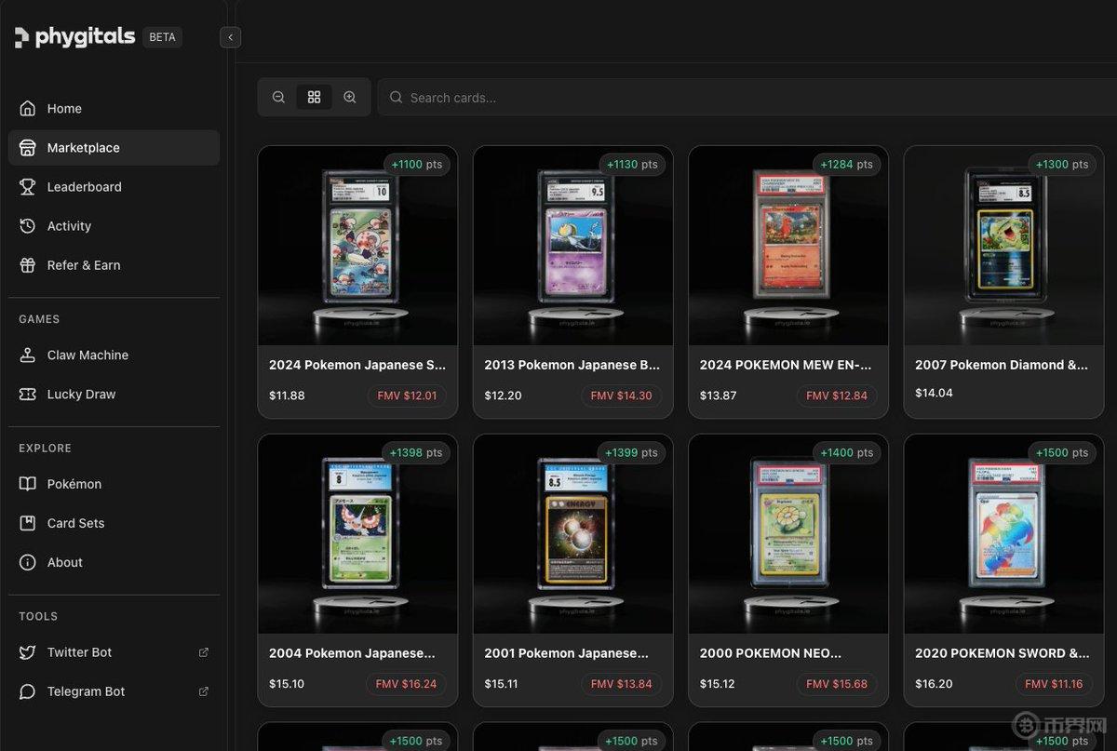Click the phygitals logo

click(75, 37)
